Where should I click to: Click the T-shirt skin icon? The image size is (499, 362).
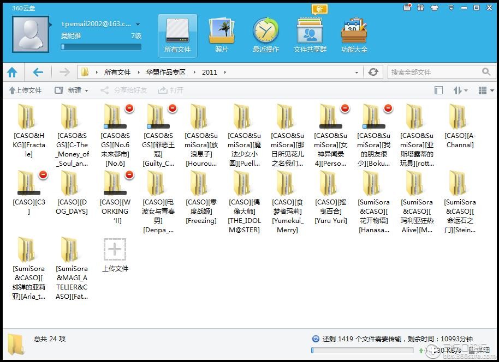435,8
